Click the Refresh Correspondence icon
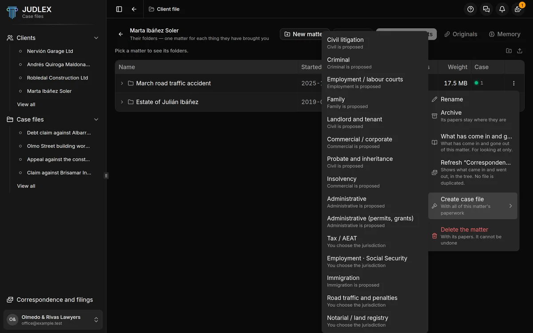The height and width of the screenshot is (333, 533). point(434,172)
